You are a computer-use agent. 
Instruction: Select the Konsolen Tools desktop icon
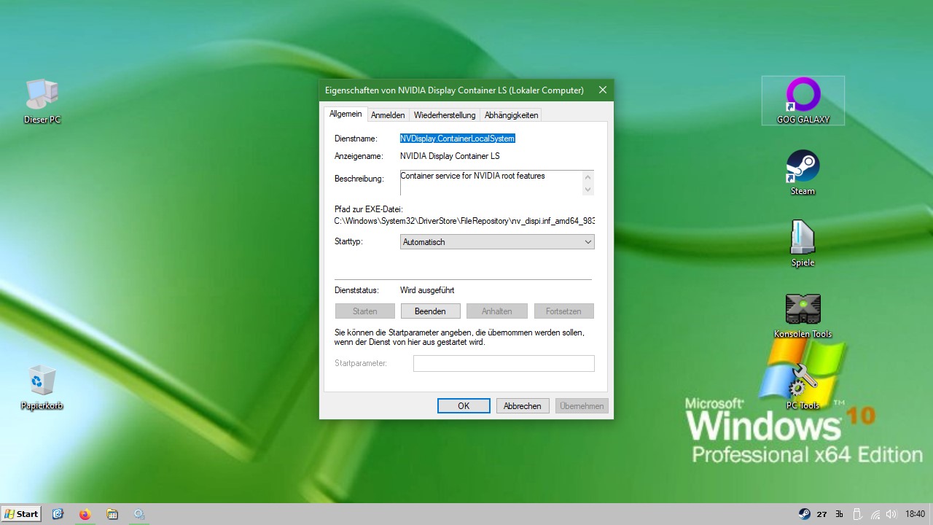click(x=803, y=316)
